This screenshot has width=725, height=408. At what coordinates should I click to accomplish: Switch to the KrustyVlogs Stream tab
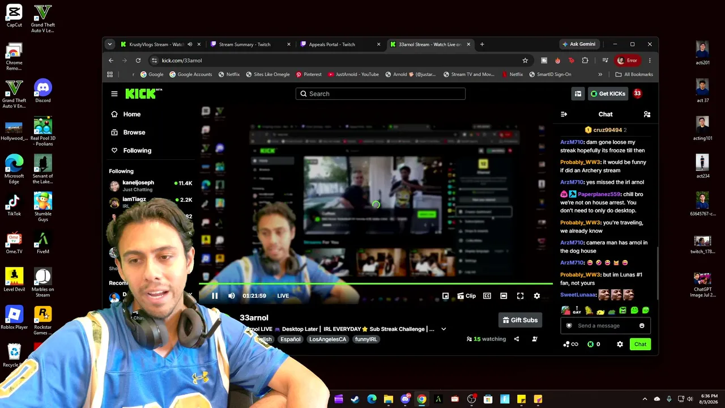[156, 44]
